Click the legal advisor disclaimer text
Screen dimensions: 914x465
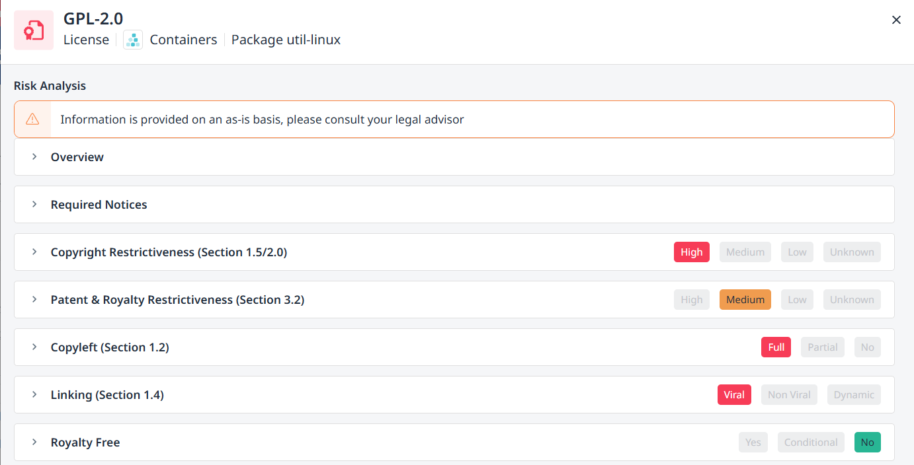pyautogui.click(x=262, y=120)
